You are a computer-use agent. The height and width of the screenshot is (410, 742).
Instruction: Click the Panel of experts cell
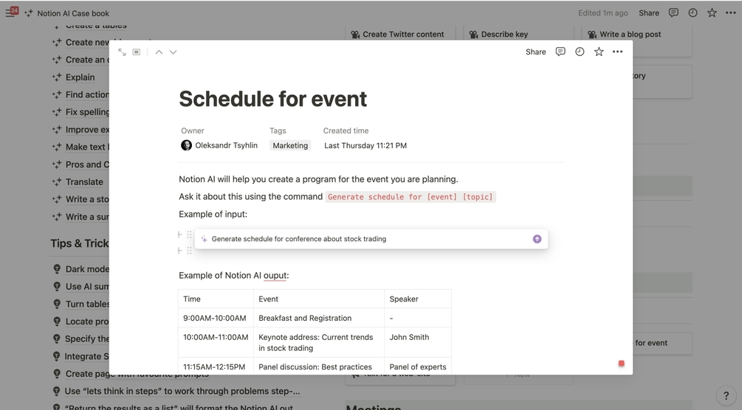click(x=418, y=366)
